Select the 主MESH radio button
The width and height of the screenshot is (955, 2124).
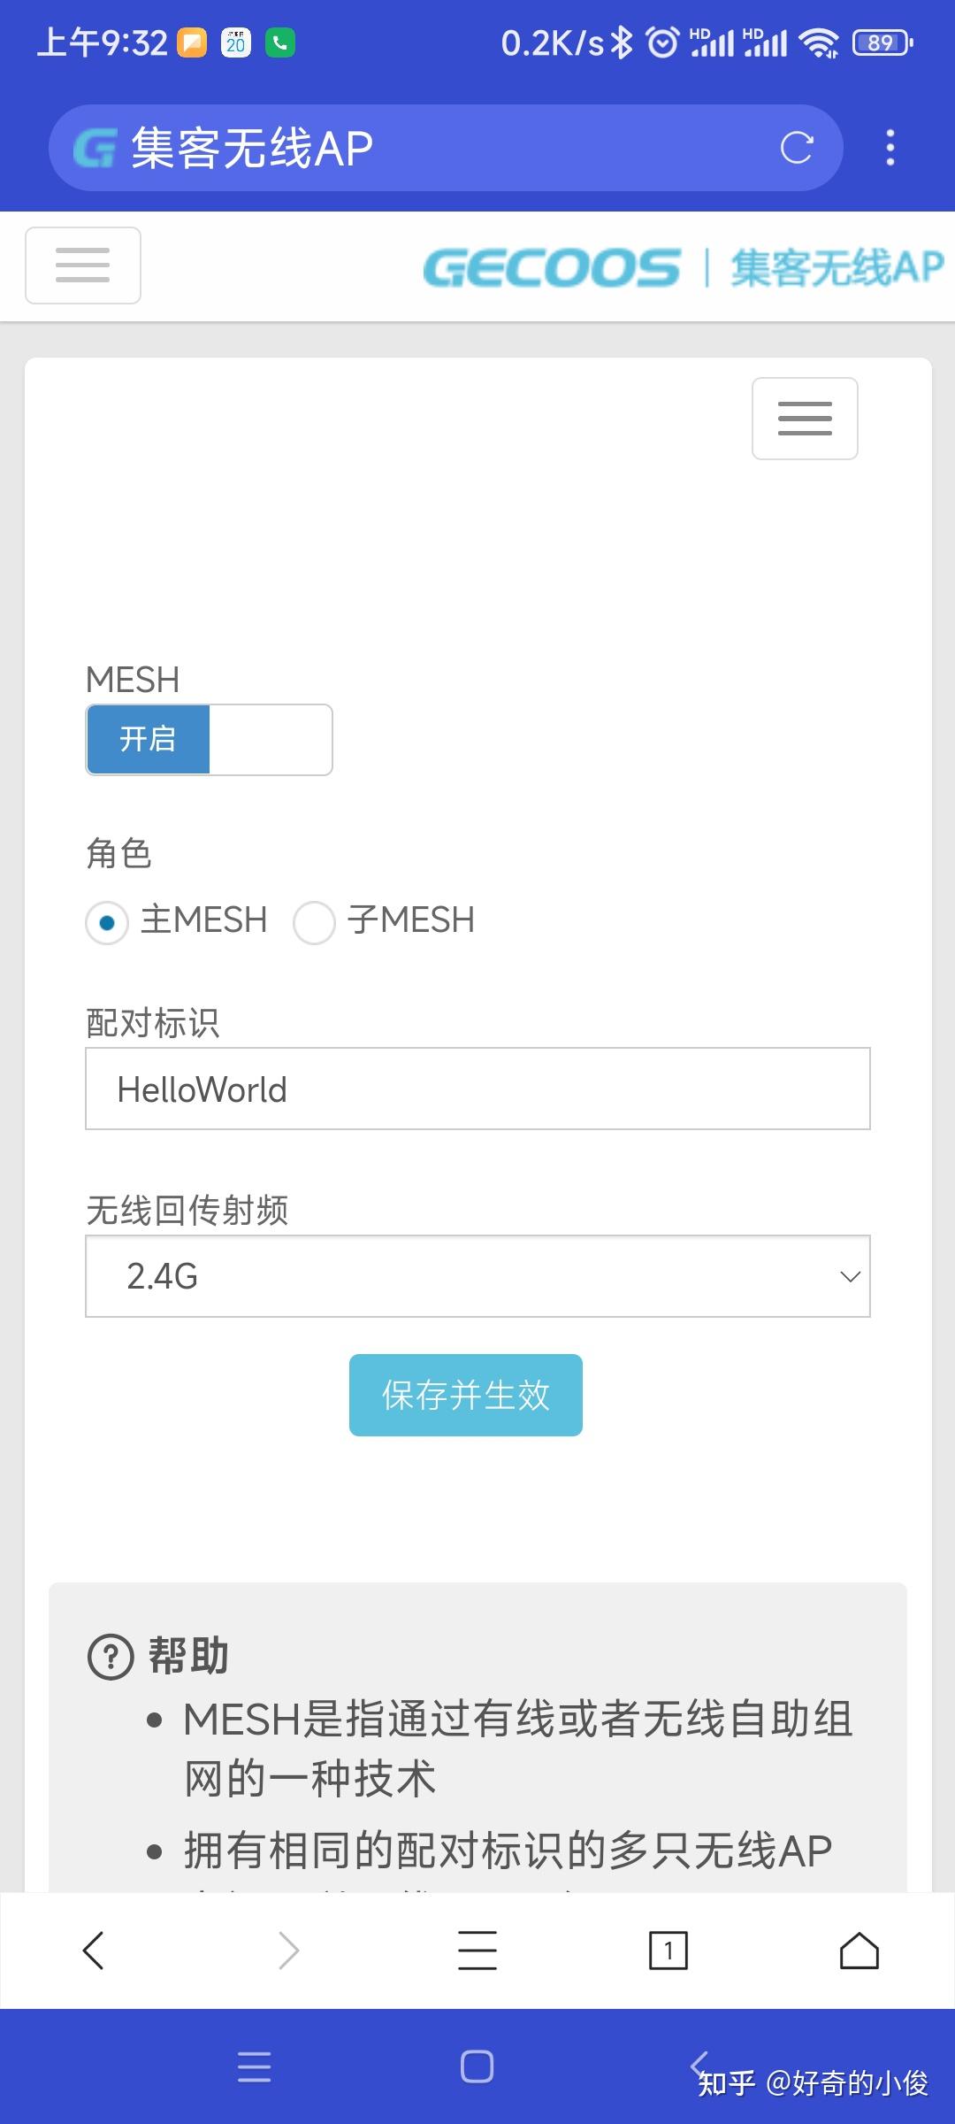click(x=106, y=921)
